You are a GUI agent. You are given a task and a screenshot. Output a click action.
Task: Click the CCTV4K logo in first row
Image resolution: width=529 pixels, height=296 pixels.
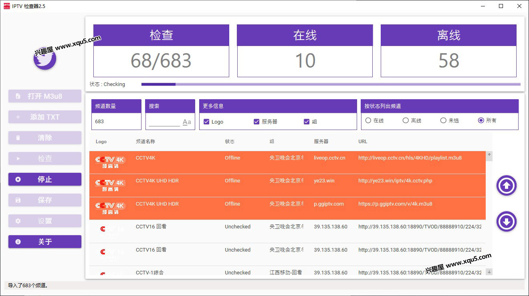(111, 162)
